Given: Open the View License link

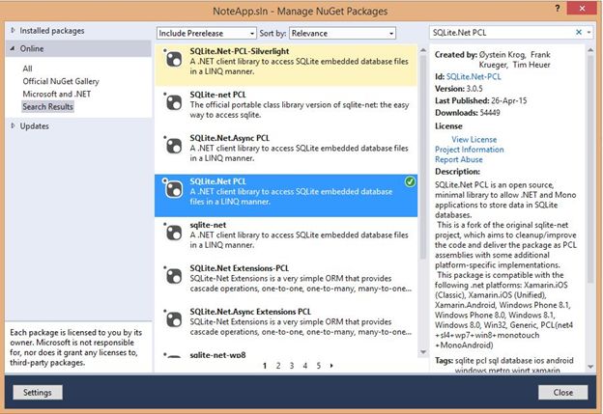Looking at the screenshot, I should pyautogui.click(x=474, y=139).
